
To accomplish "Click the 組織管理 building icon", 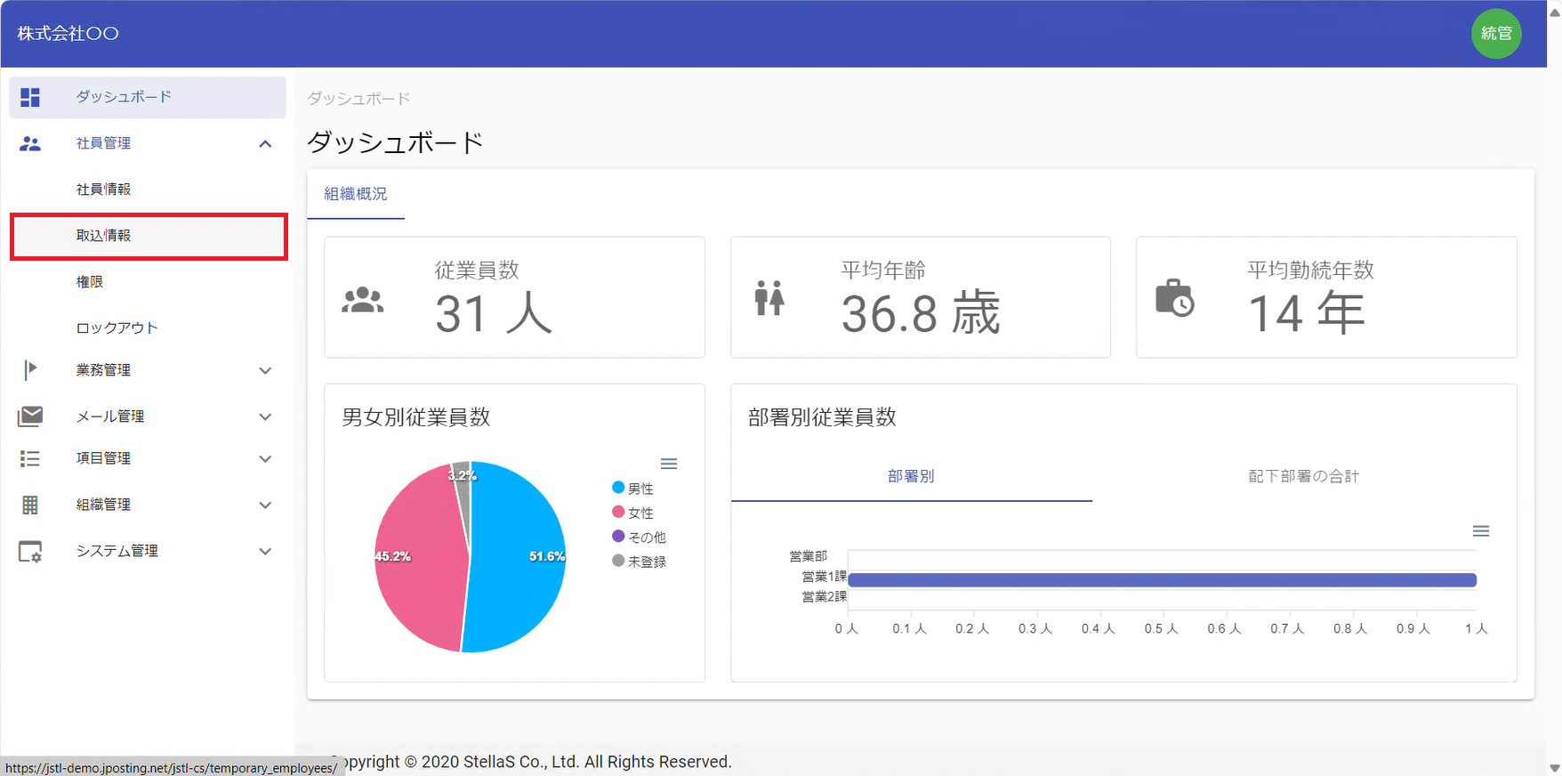I will (x=30, y=505).
